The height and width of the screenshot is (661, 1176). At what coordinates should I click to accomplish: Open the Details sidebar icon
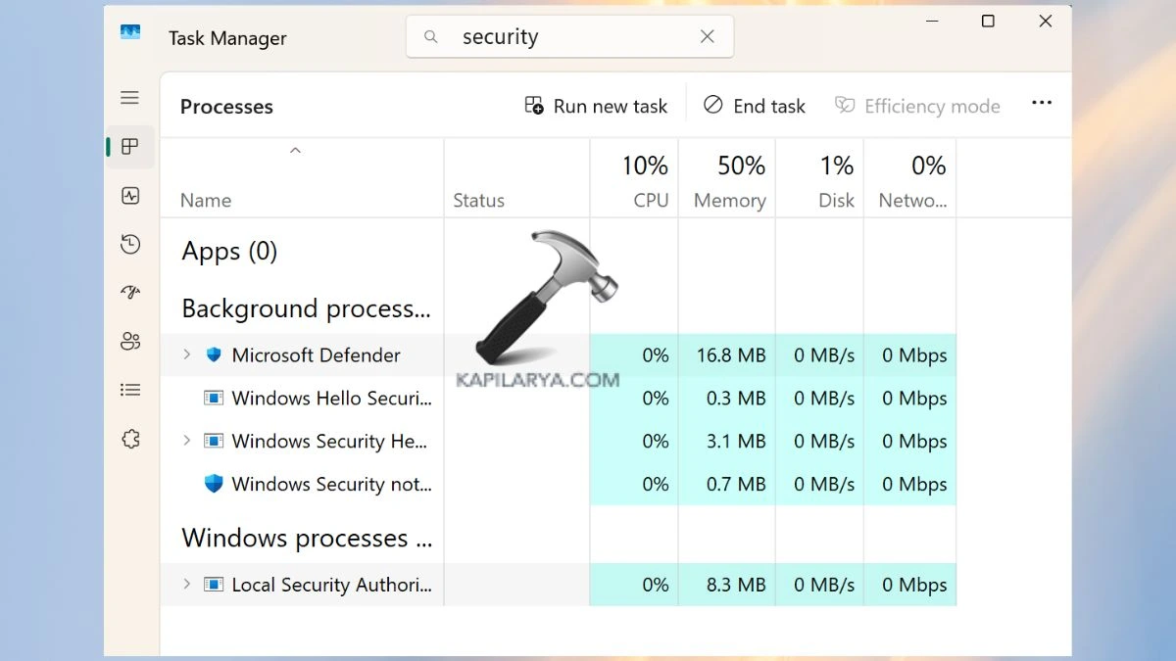pyautogui.click(x=130, y=390)
